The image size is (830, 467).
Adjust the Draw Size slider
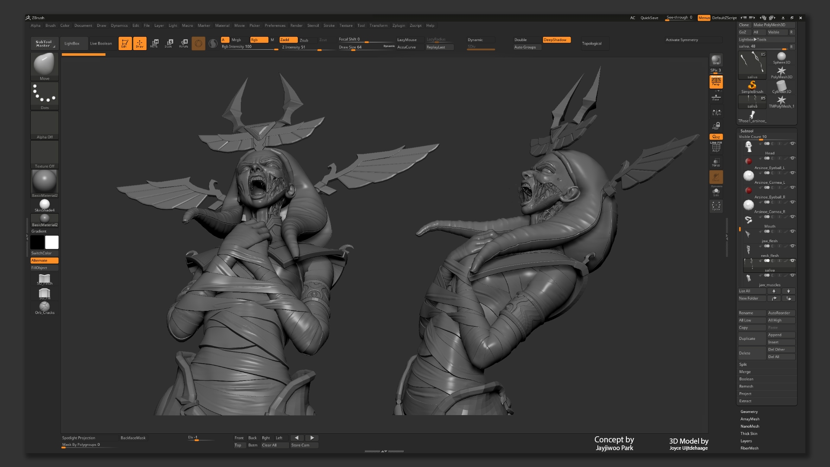(x=366, y=48)
